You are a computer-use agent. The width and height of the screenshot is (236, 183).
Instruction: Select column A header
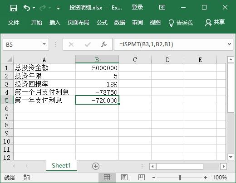[44, 60]
